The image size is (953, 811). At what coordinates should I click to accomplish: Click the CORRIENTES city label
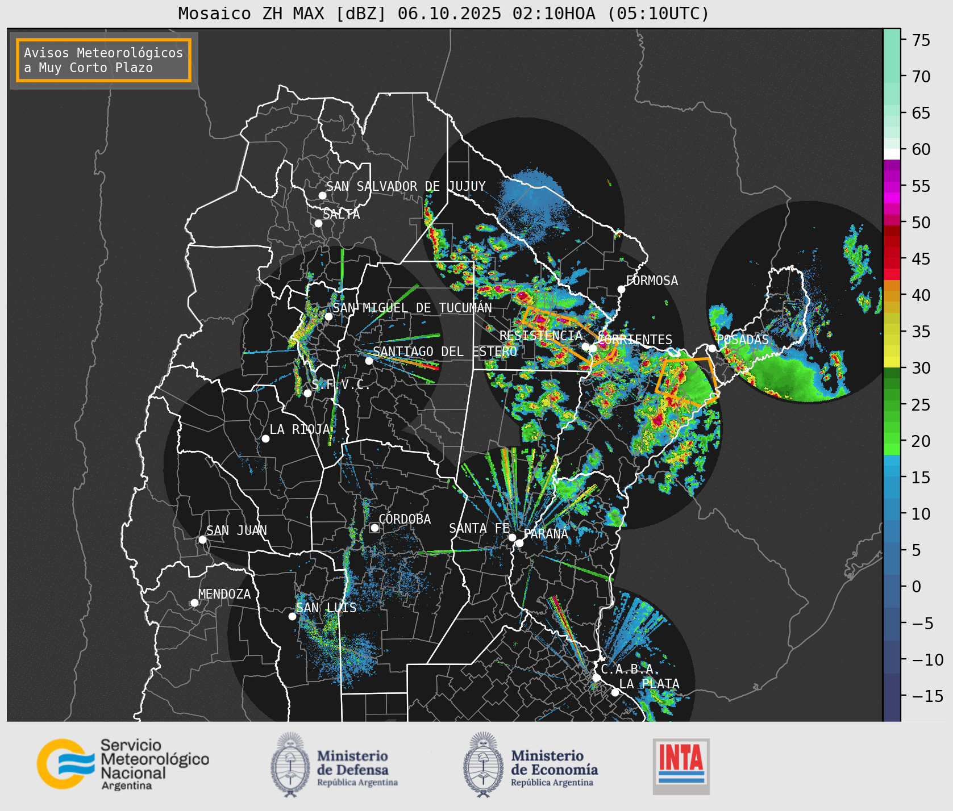(635, 340)
